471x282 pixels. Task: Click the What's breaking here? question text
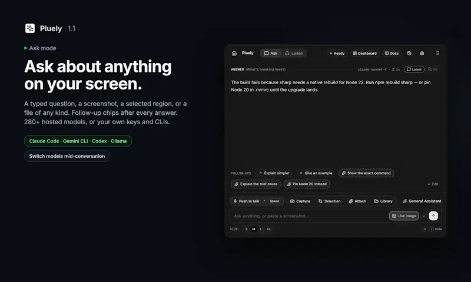[x=266, y=69]
